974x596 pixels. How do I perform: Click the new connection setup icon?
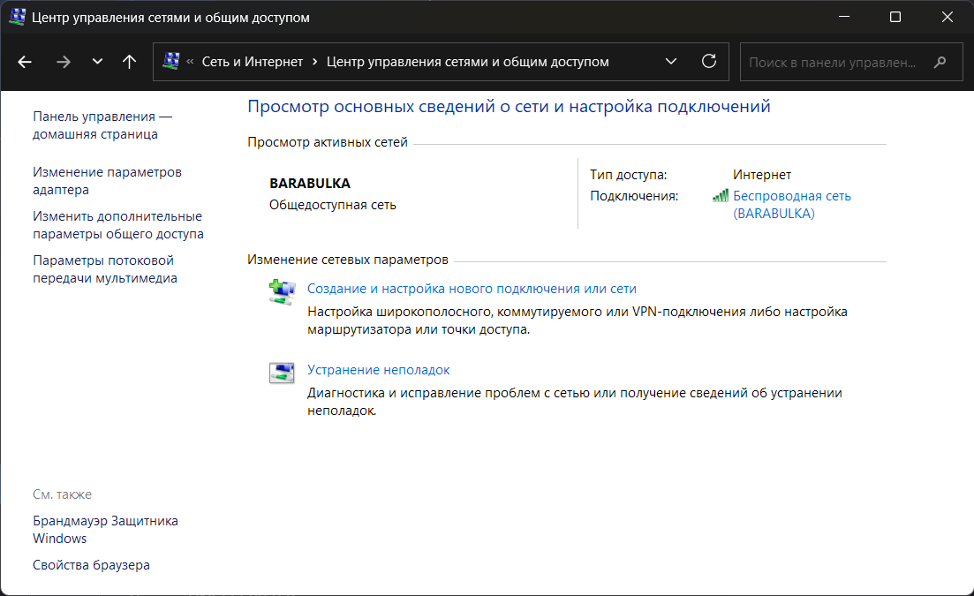click(x=281, y=292)
